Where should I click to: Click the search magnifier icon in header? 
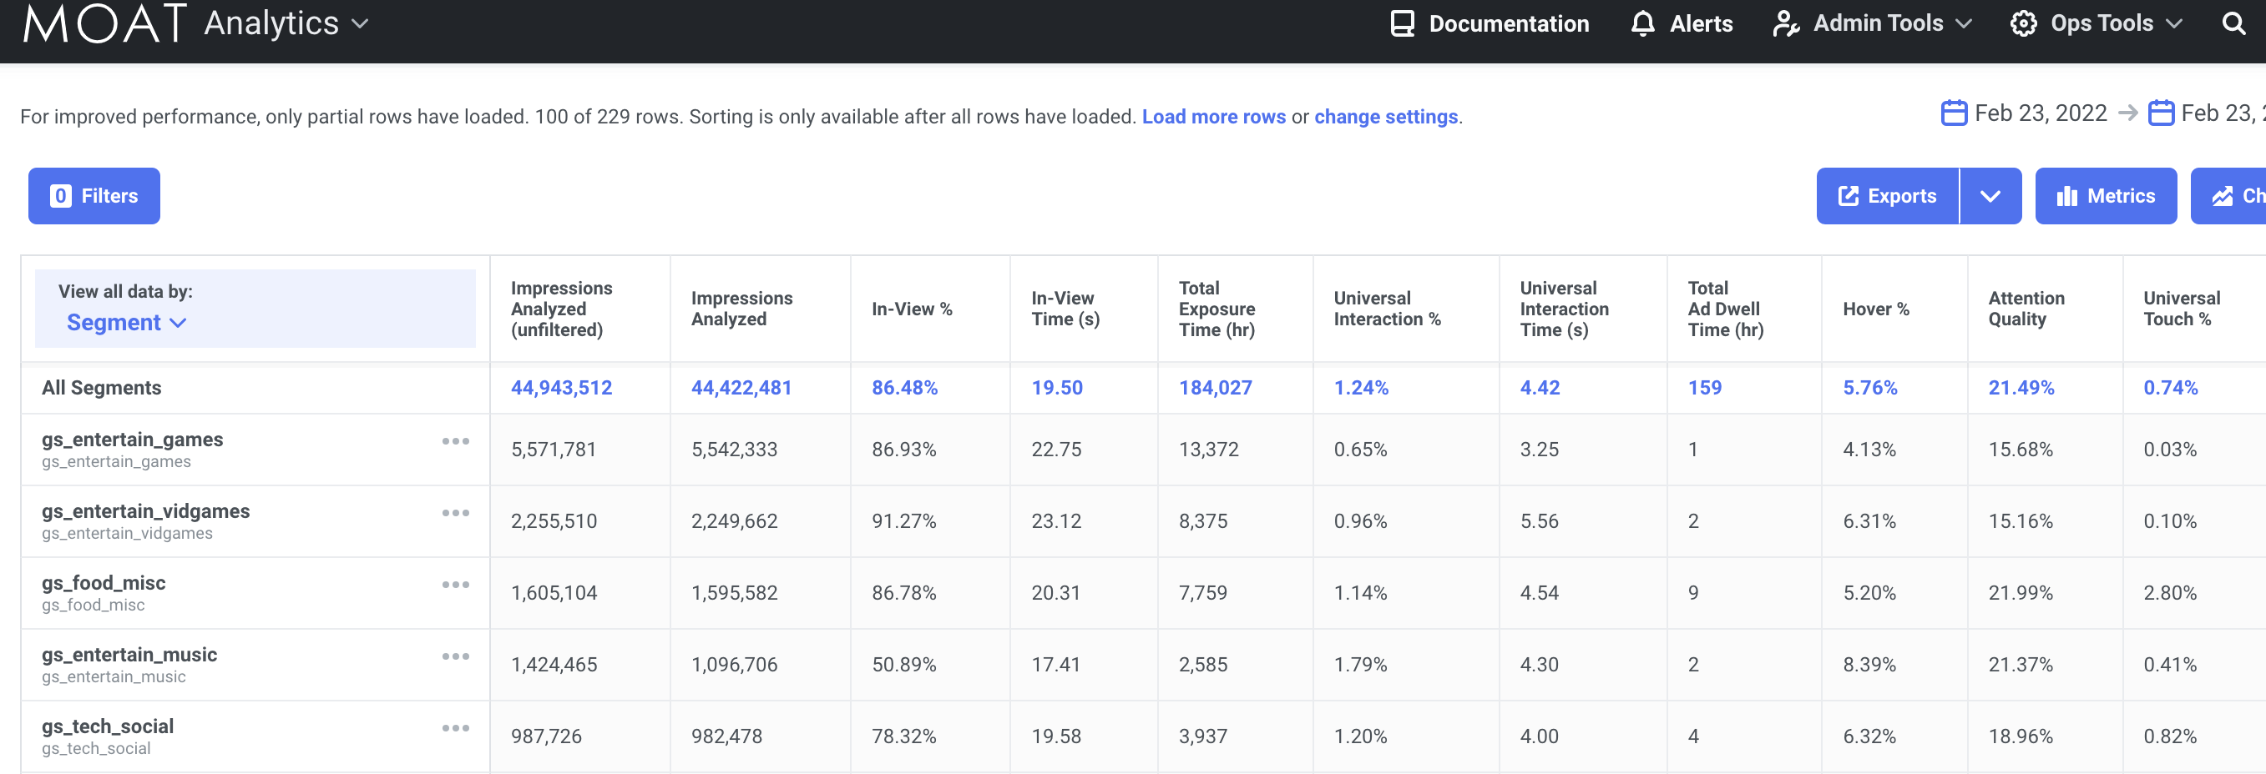tap(2233, 23)
